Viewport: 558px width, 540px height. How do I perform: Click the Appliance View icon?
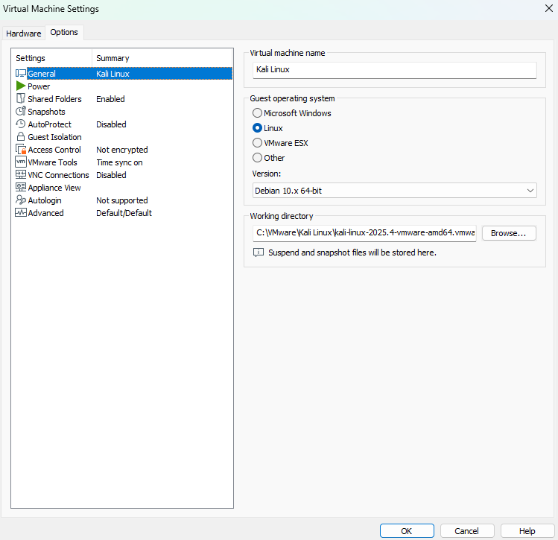[x=21, y=187]
